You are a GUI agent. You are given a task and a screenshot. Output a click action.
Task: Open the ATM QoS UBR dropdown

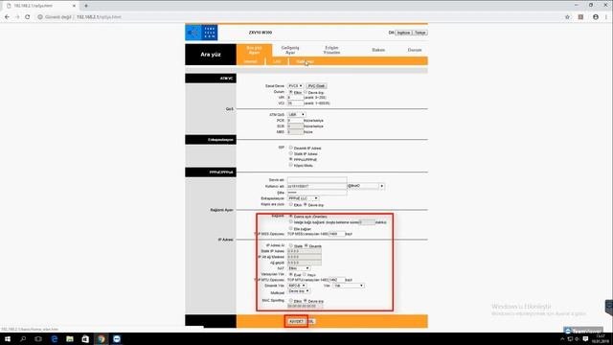click(x=296, y=115)
